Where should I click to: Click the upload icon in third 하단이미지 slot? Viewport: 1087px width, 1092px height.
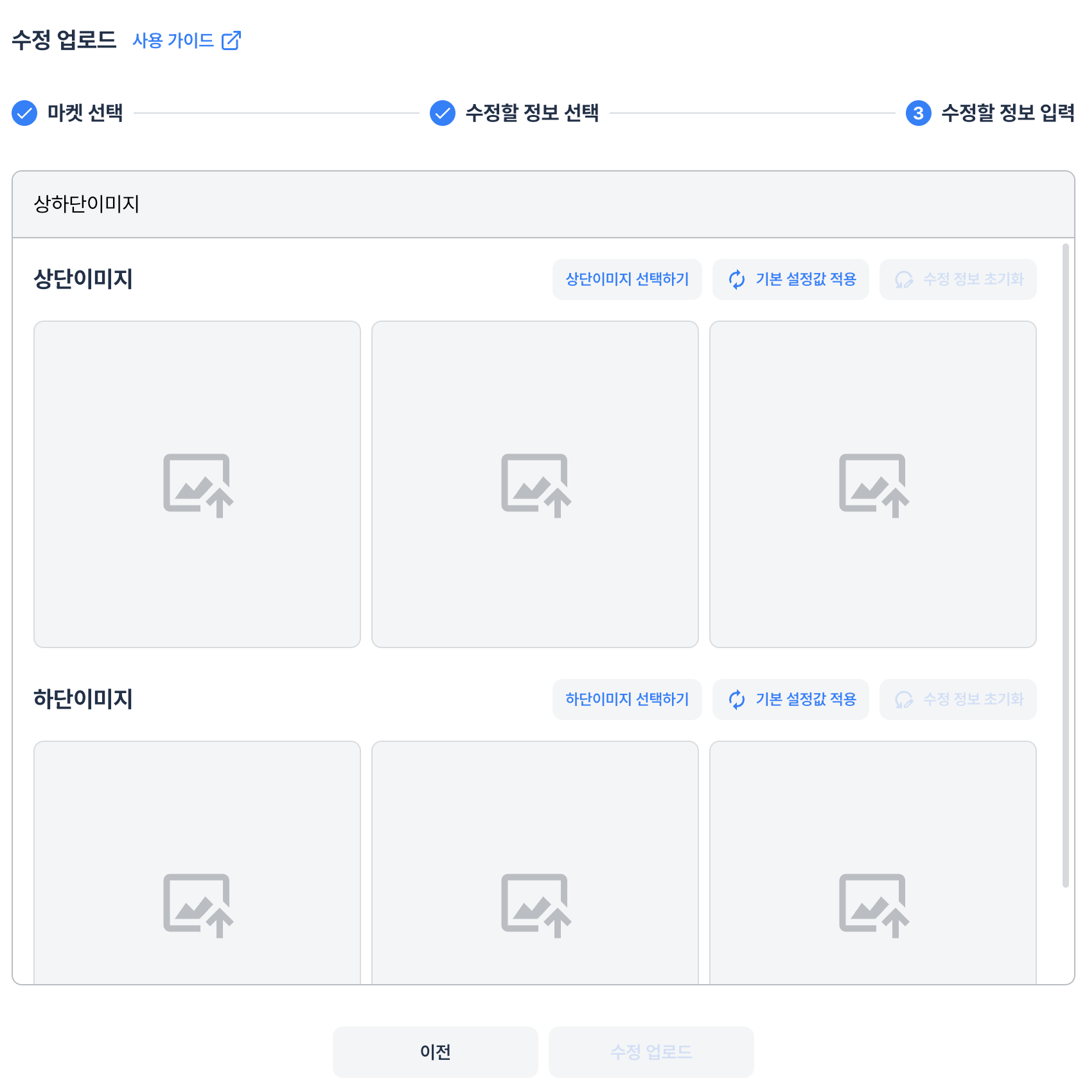click(872, 906)
